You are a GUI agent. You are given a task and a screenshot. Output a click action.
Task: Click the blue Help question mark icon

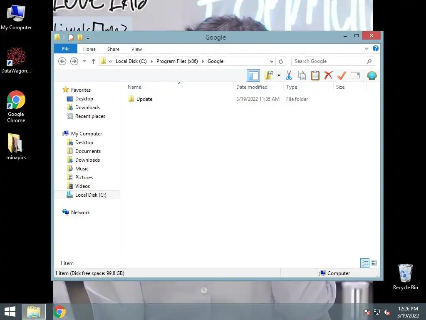click(x=376, y=48)
